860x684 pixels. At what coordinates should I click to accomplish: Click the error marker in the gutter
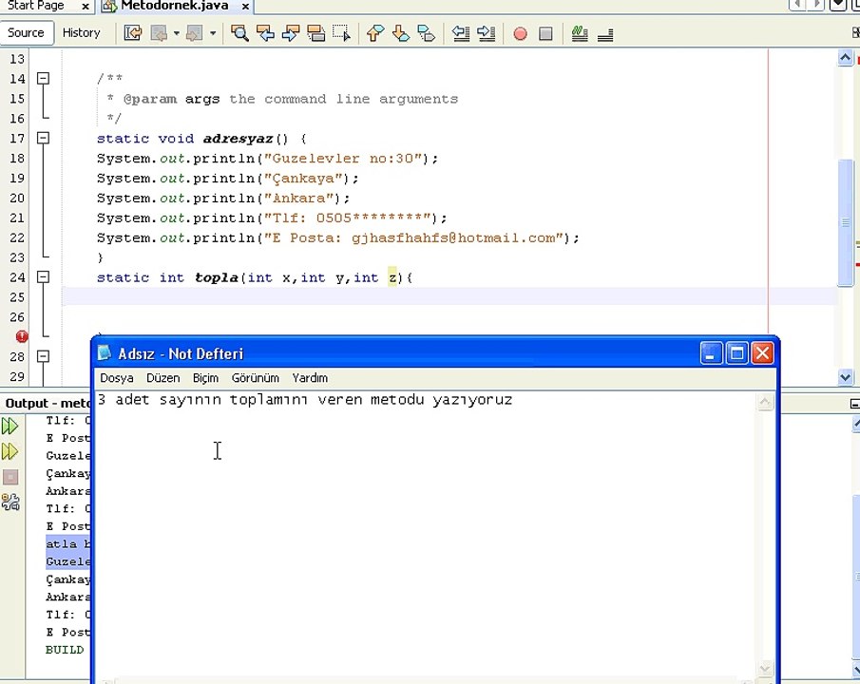click(22, 336)
